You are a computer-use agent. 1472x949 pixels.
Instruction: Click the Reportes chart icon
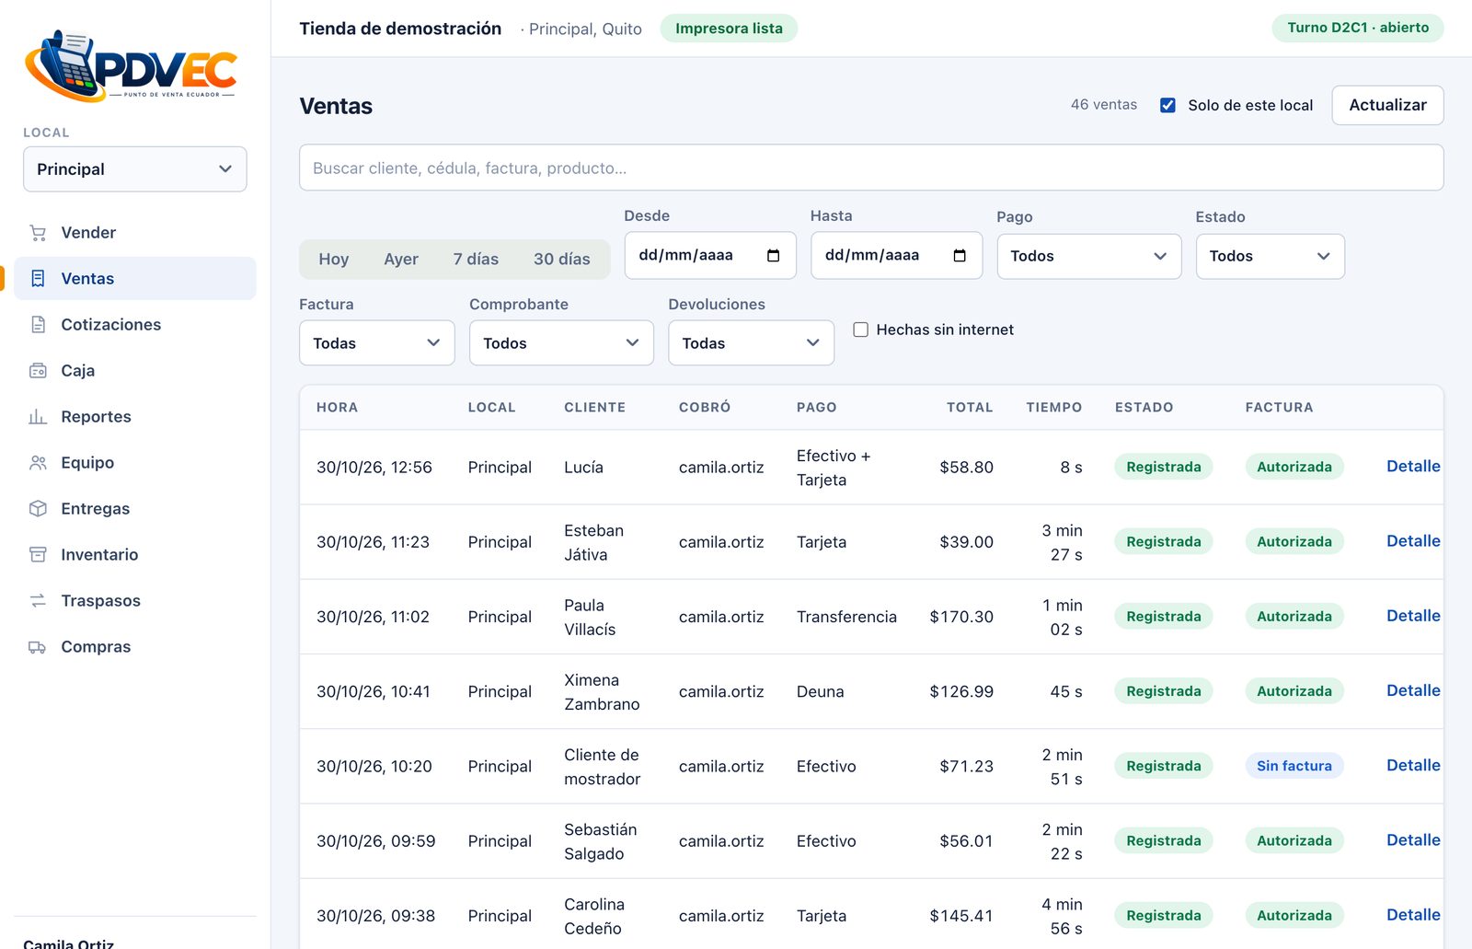click(38, 417)
